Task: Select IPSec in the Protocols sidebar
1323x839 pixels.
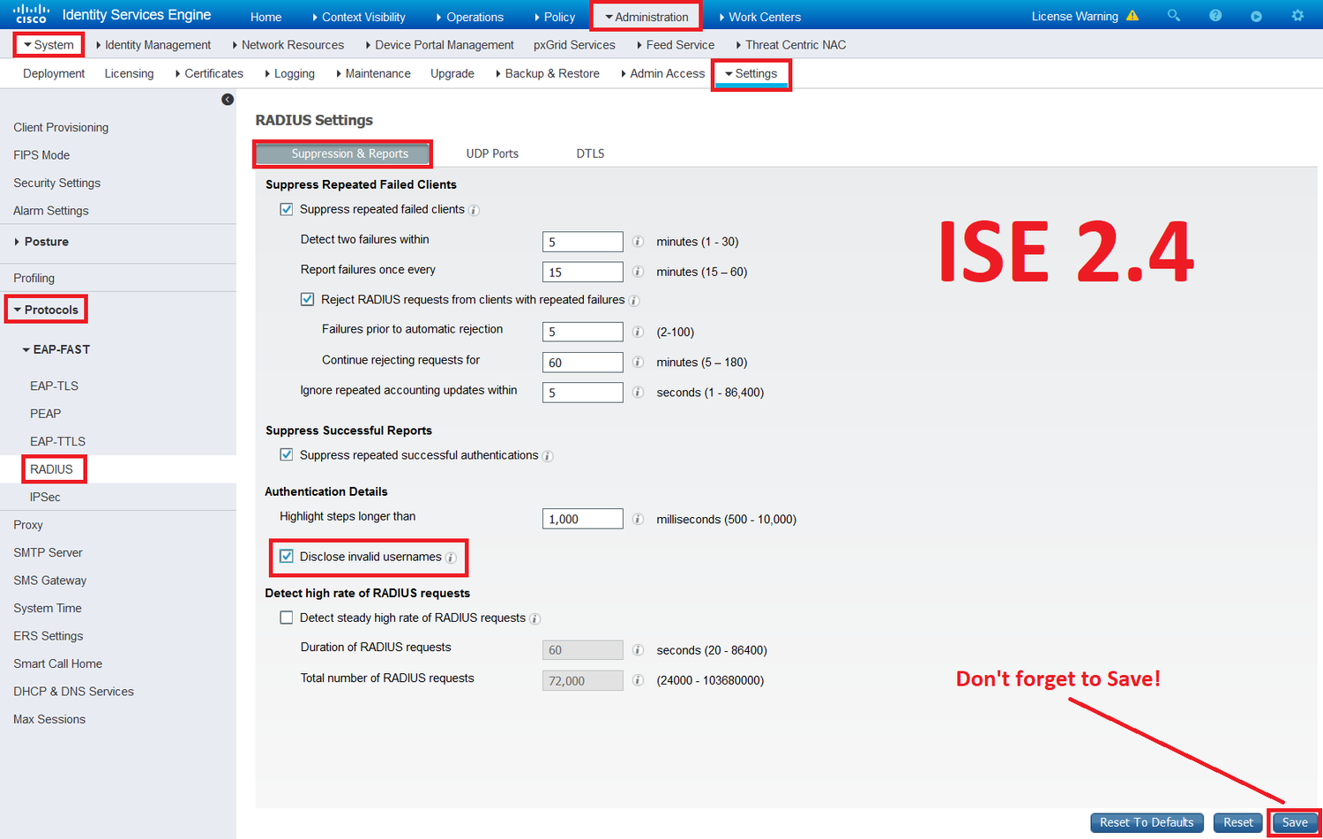Action: tap(45, 496)
